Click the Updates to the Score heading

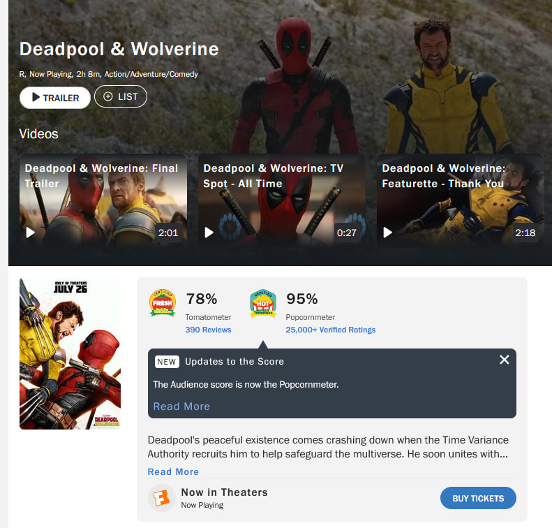pos(234,361)
